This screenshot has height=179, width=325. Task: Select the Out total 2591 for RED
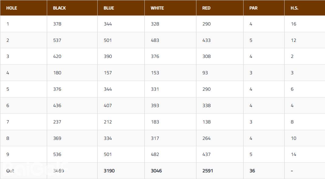tap(208, 171)
